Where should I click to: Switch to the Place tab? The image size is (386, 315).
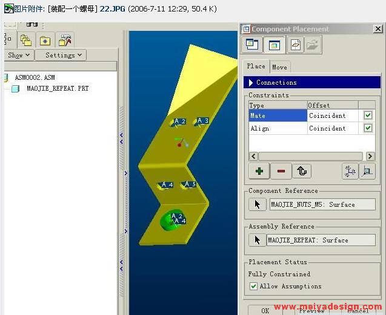pyautogui.click(x=256, y=67)
